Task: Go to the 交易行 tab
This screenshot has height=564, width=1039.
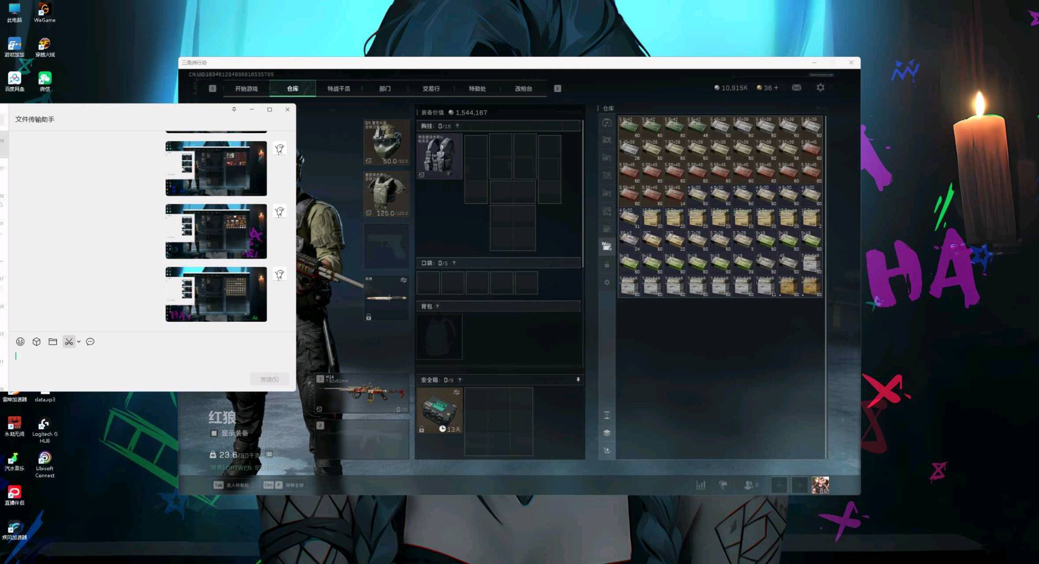Action: [x=431, y=88]
